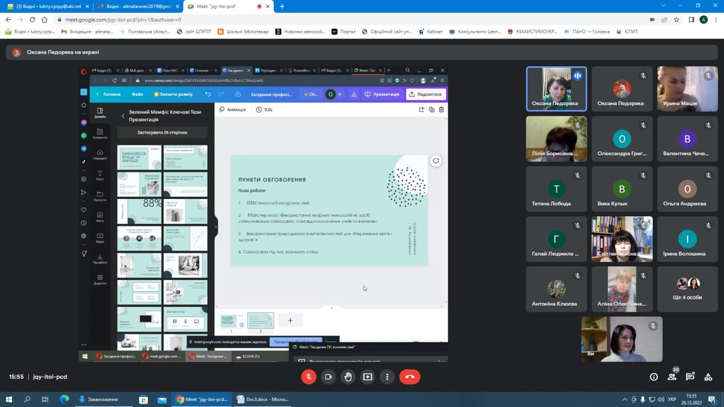Click the add page icon above the slide

(422, 109)
